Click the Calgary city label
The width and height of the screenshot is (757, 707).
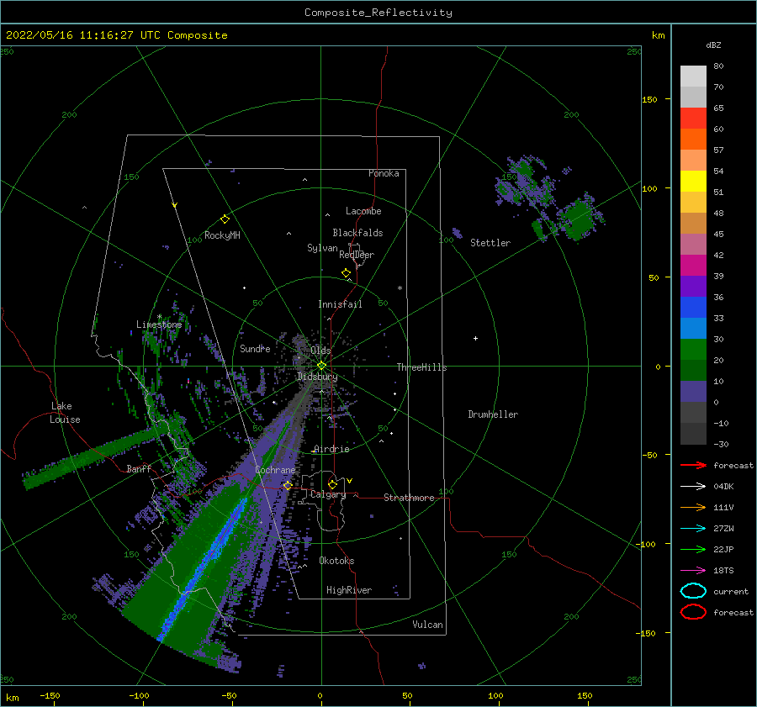point(328,494)
